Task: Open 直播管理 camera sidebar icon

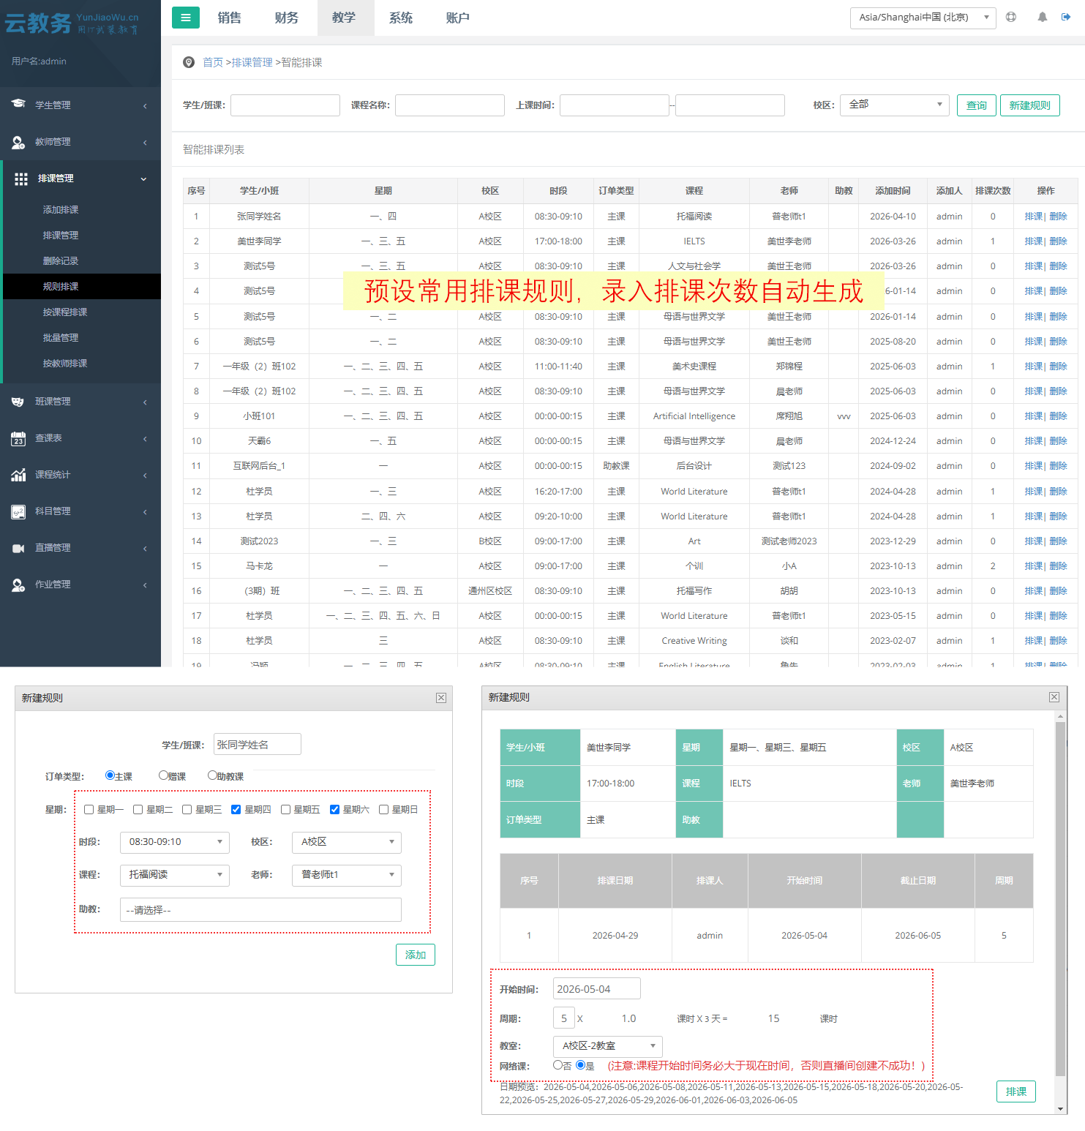Action: [18, 548]
